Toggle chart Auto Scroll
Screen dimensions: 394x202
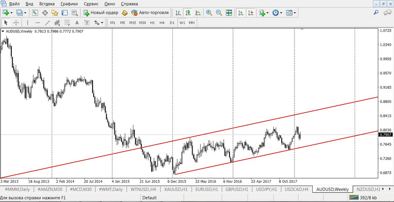pos(240,13)
